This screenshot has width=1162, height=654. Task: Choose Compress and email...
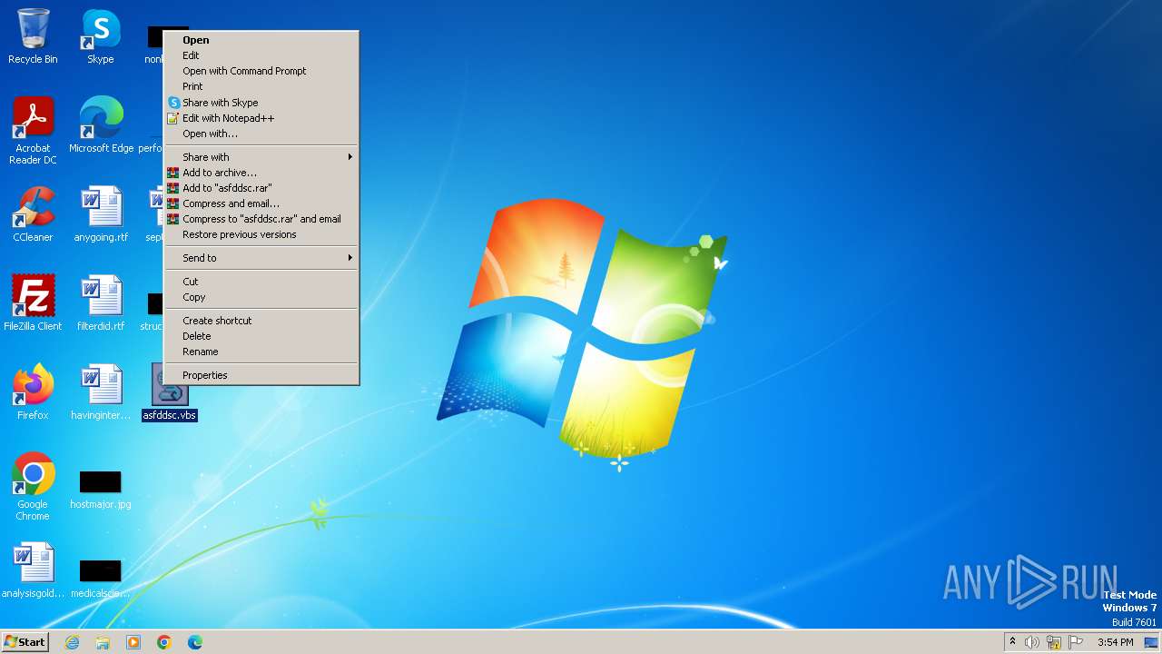point(261,203)
